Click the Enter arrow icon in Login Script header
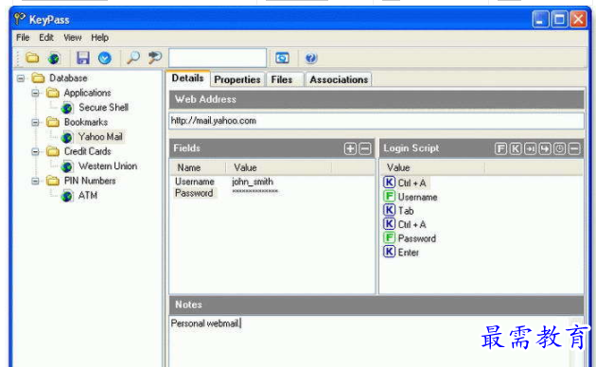 tap(545, 149)
